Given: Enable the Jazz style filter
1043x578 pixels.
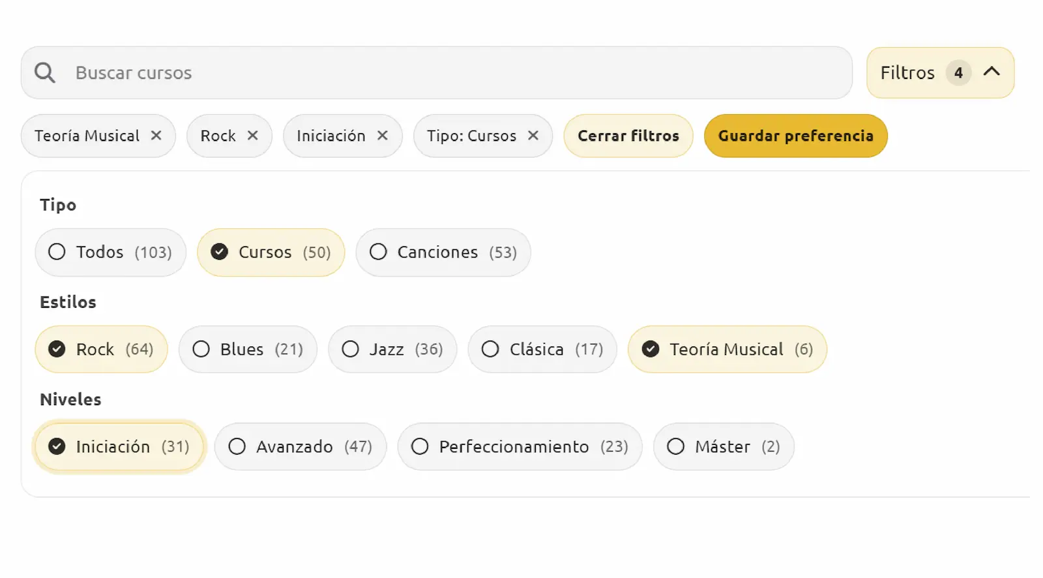Looking at the screenshot, I should coord(392,350).
